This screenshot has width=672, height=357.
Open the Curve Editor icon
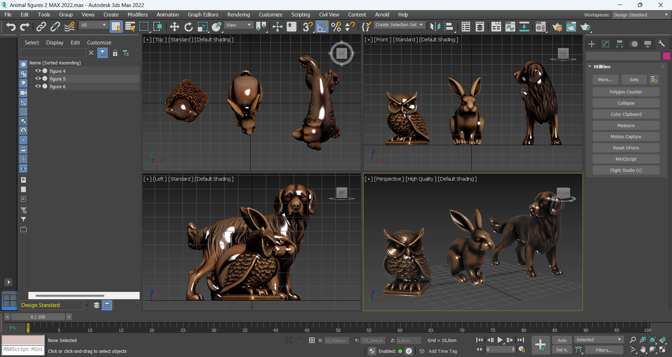(510, 27)
